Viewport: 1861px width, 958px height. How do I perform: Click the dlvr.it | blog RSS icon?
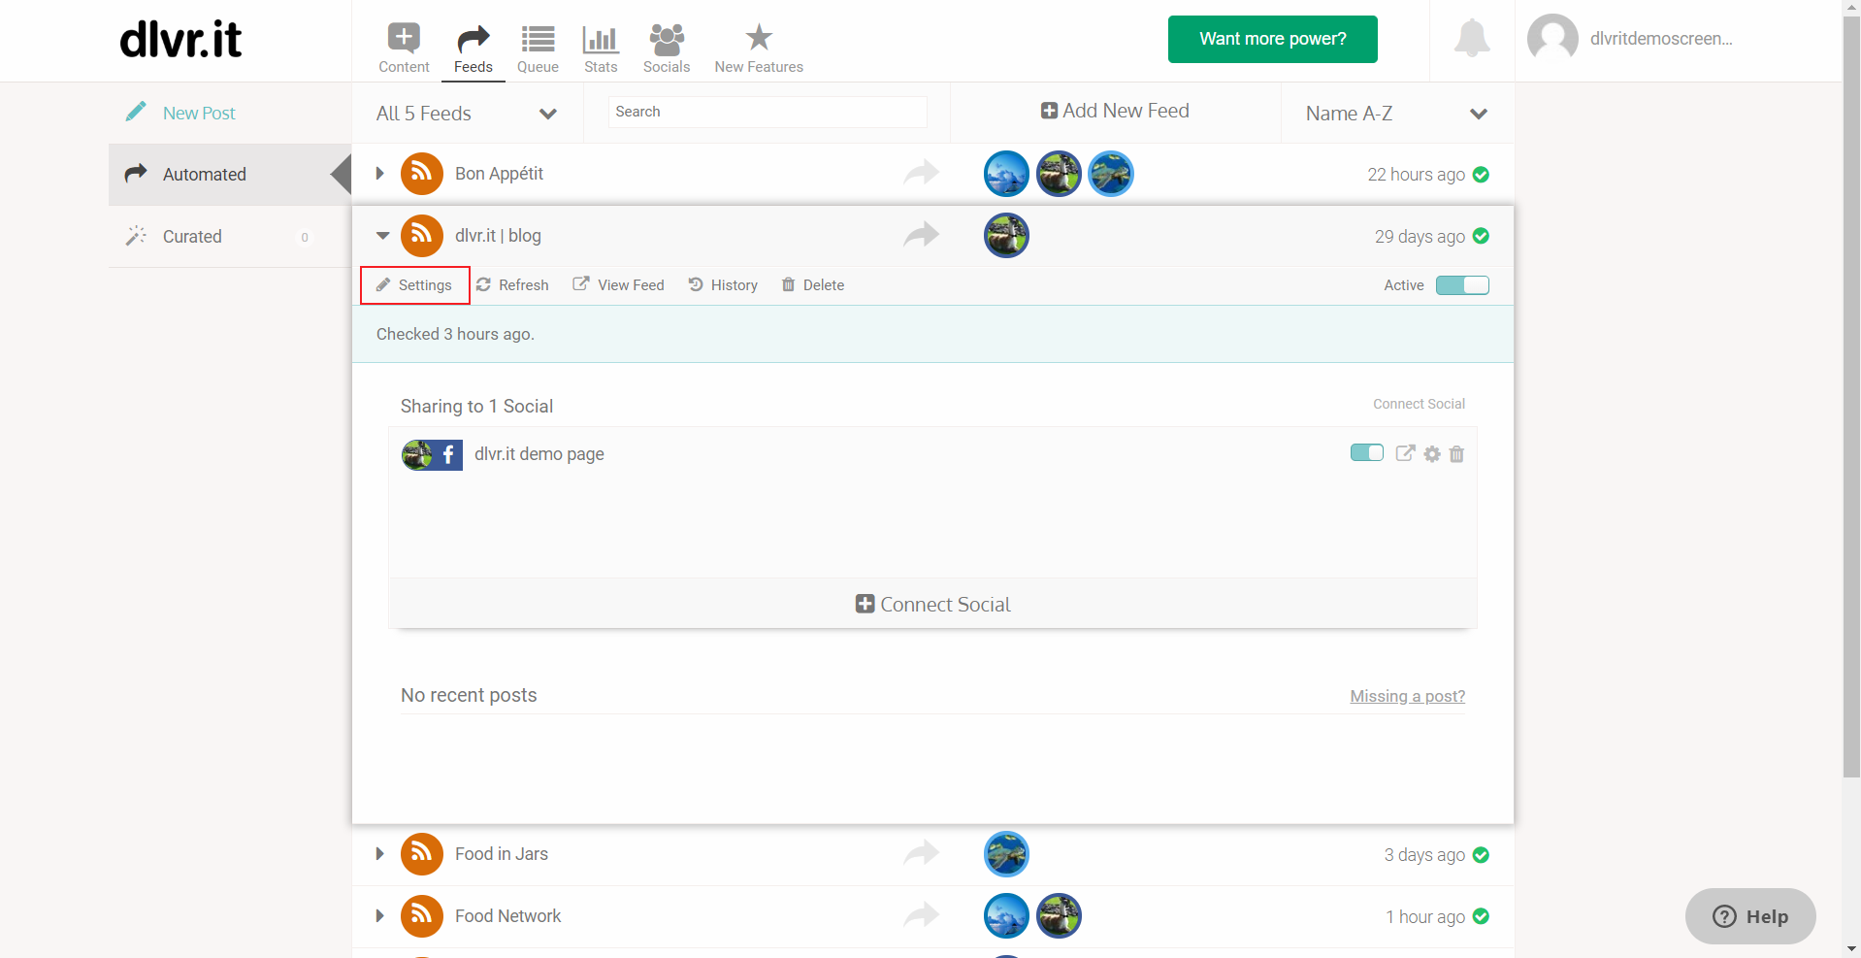[422, 236]
